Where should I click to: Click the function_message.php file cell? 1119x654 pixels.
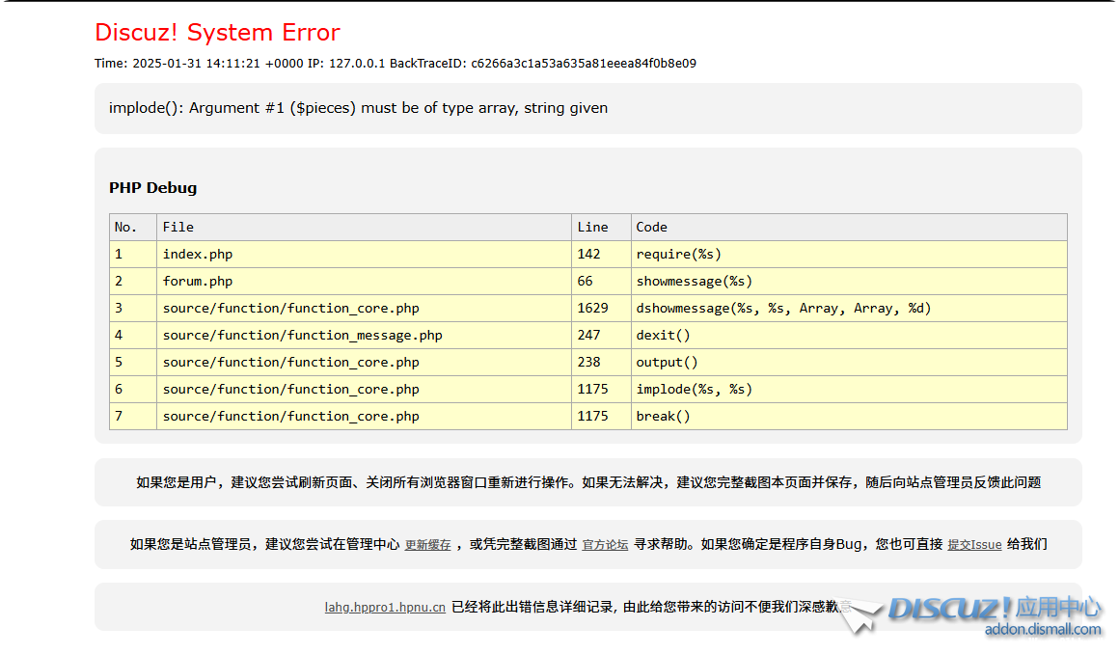pos(302,336)
